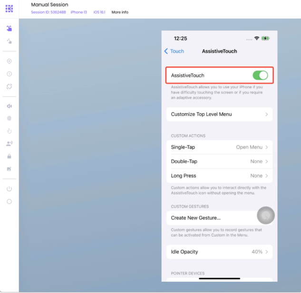Lock the device with padlock icon

pos(9,156)
